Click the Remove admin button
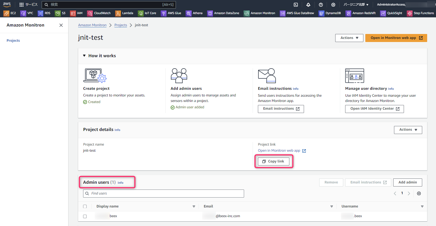Viewport: 436px width, 226px height. 331,182
